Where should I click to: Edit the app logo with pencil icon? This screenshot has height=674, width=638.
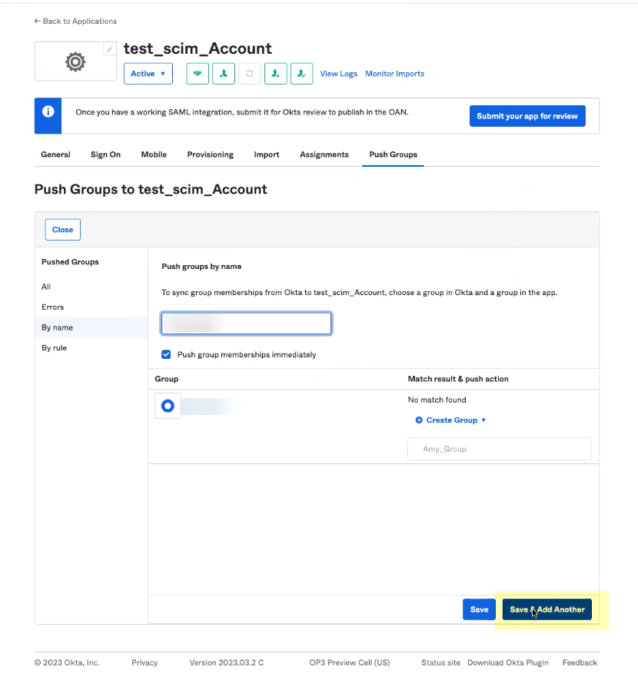tap(109, 49)
